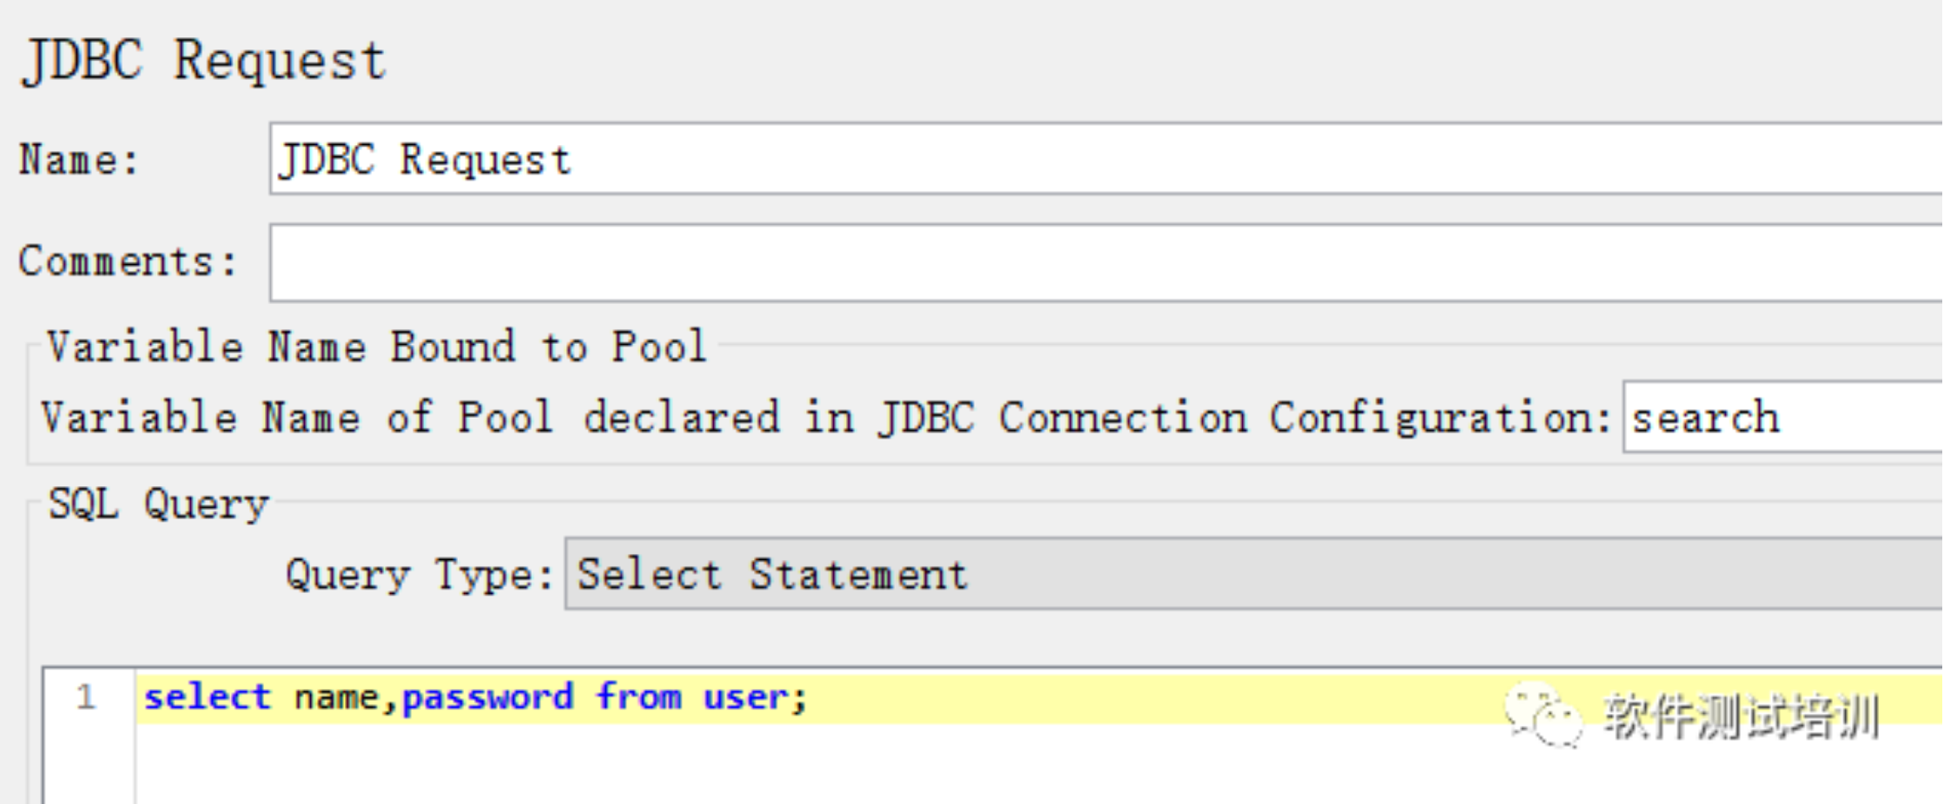Click the Query Type: label

click(420, 575)
